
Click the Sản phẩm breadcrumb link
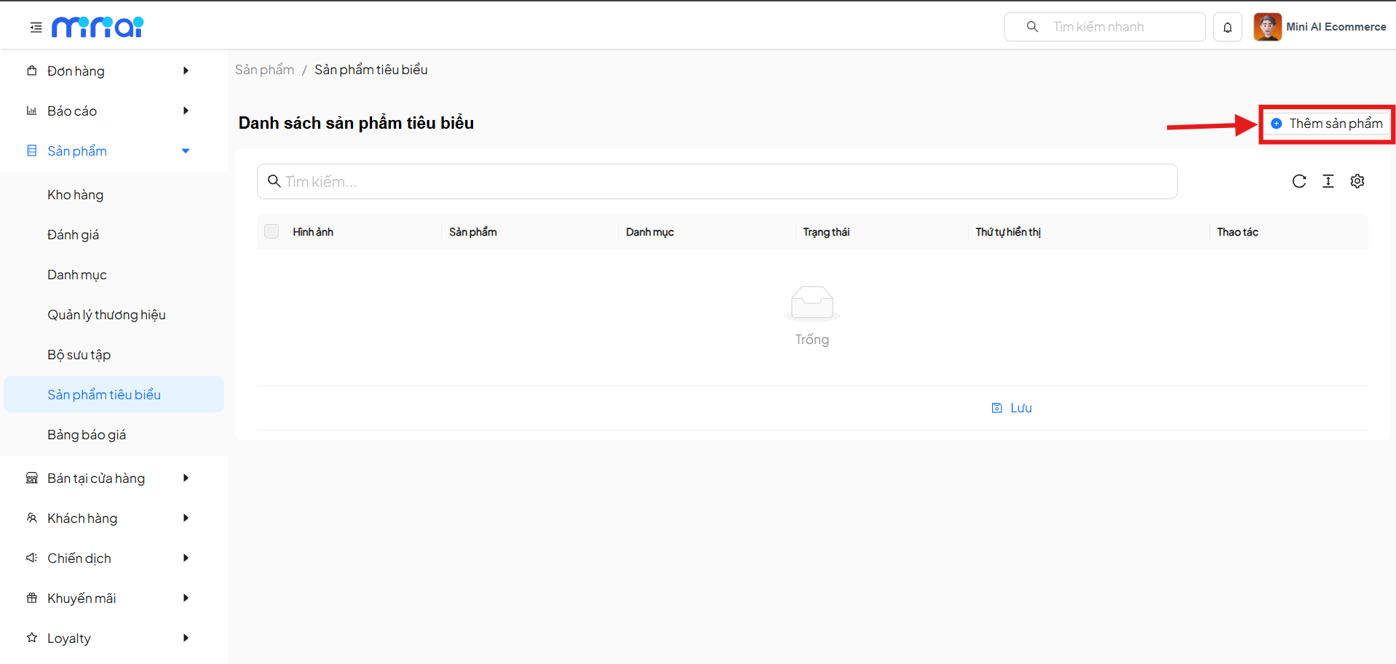[x=264, y=70]
